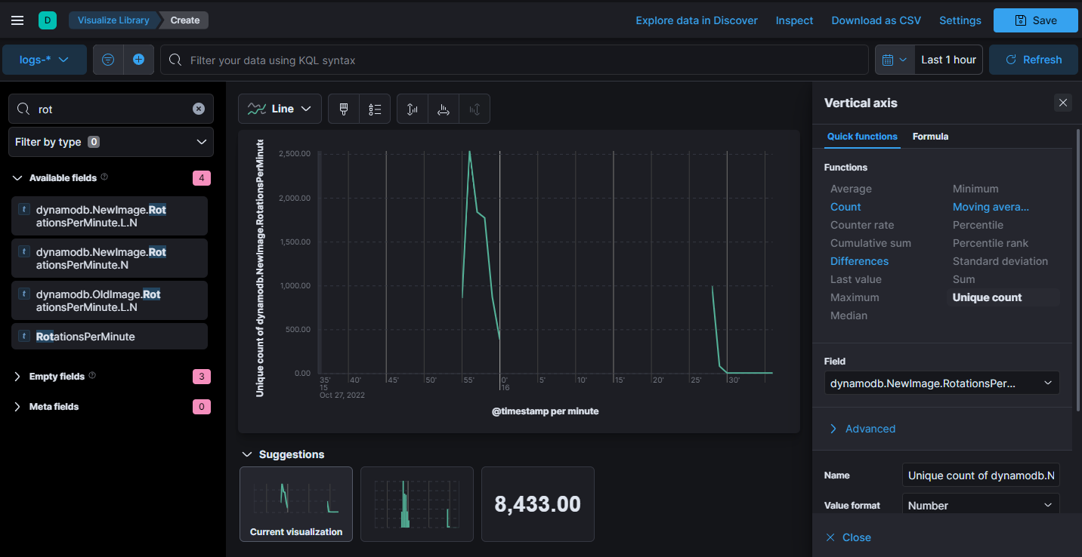Open the legend settings icon
1082x557 pixels.
coord(375,109)
